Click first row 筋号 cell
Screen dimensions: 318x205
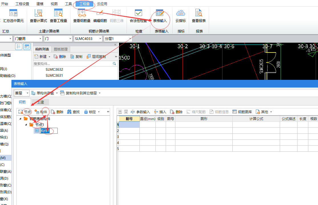pos(129,125)
